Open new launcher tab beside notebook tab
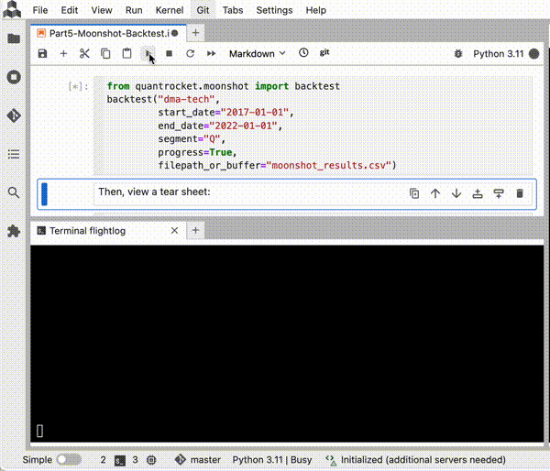This screenshot has width=550, height=471. pyautogui.click(x=195, y=33)
